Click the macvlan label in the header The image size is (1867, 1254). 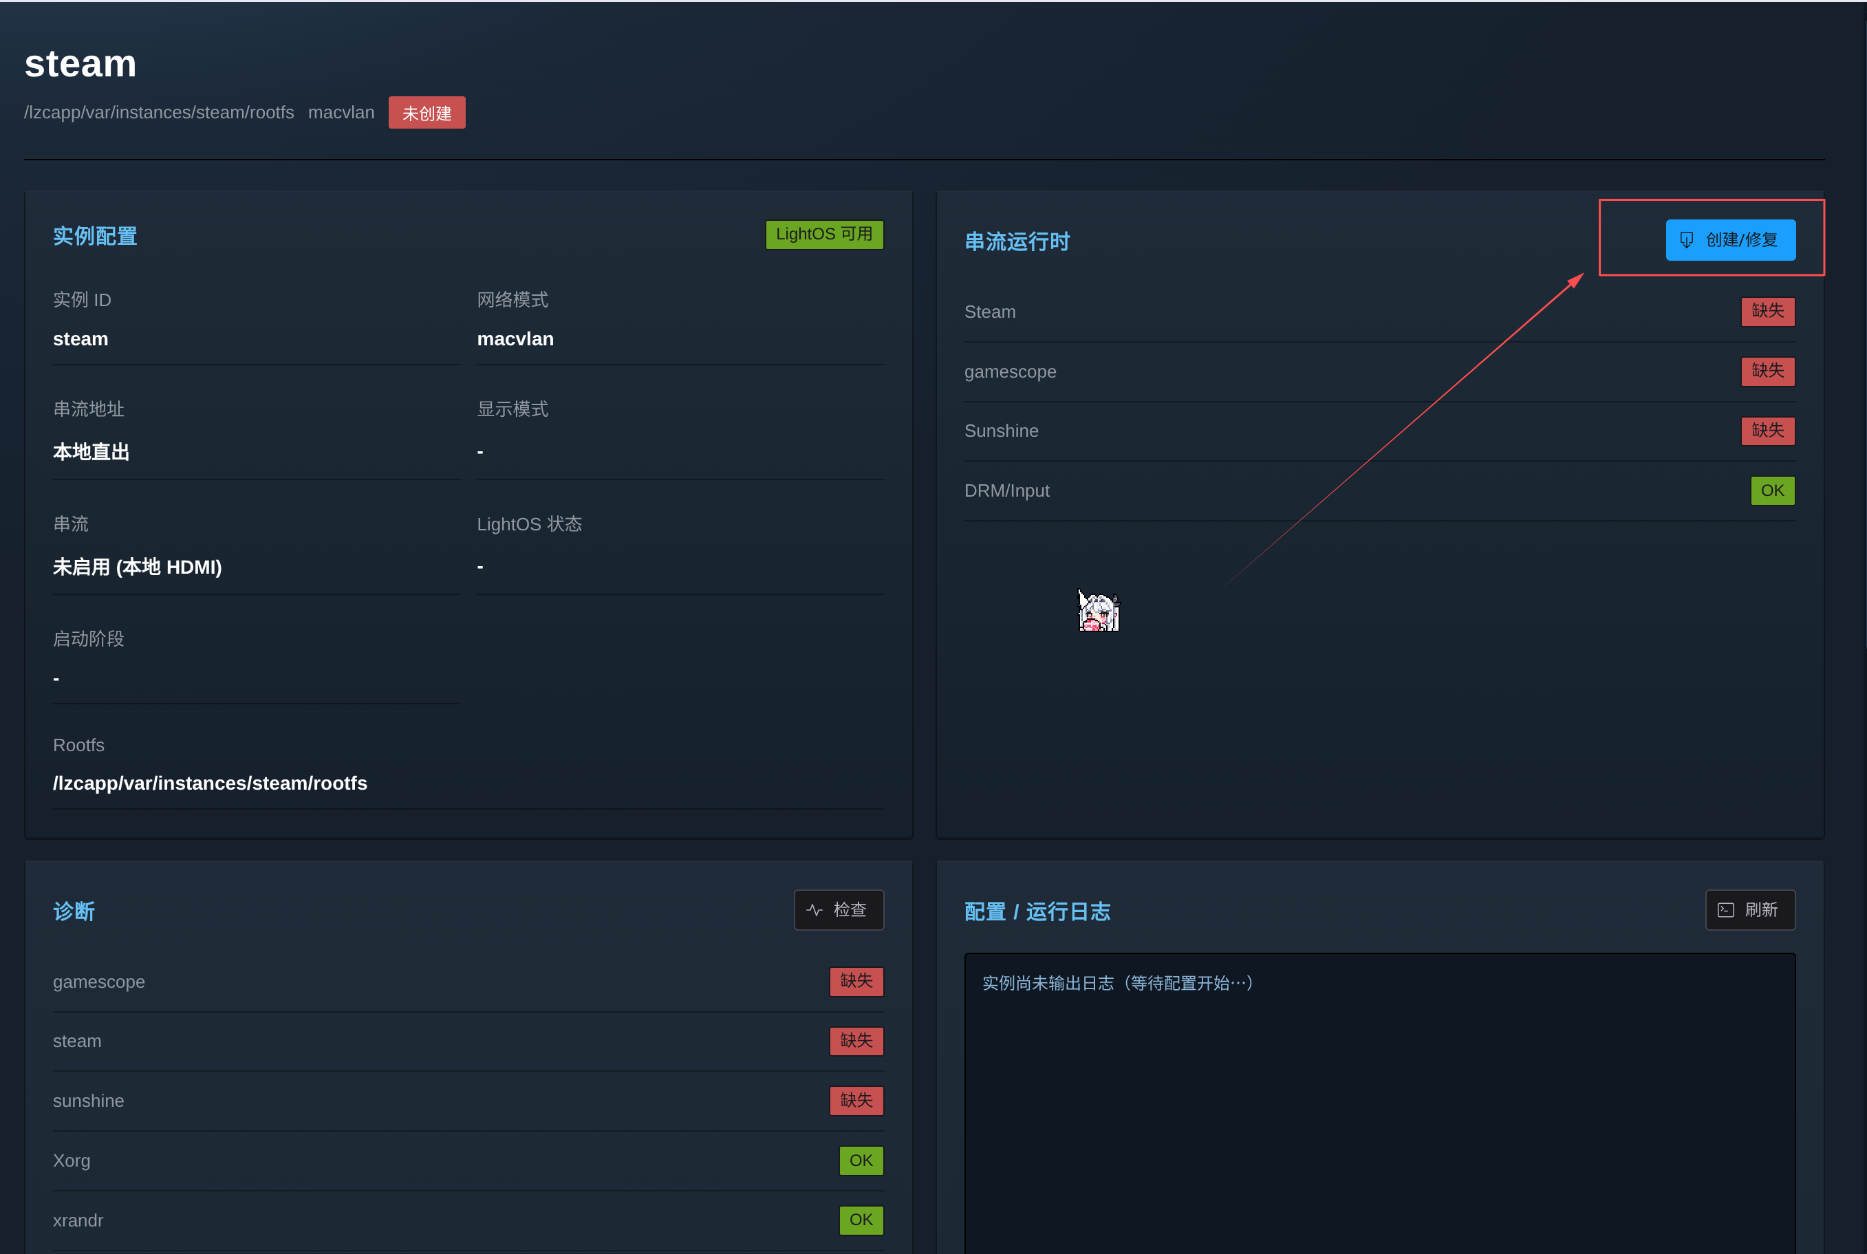(x=341, y=113)
